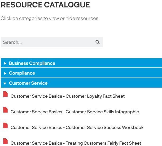The height and width of the screenshot is (146, 162).
Task: Open Treating Customers Fairly Fact Sheet link
Action: [76, 143]
